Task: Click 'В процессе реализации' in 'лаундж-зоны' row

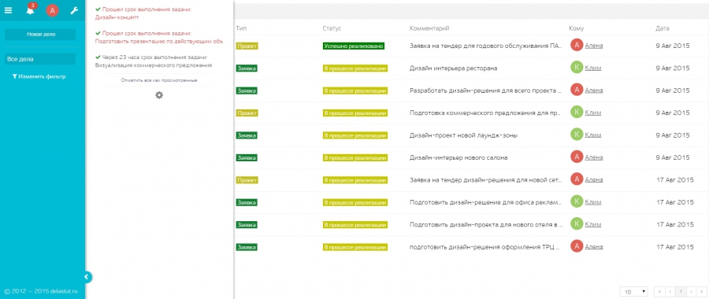Action: point(355,135)
